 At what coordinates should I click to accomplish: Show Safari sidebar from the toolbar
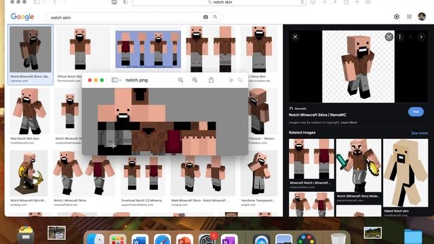pos(37,2)
